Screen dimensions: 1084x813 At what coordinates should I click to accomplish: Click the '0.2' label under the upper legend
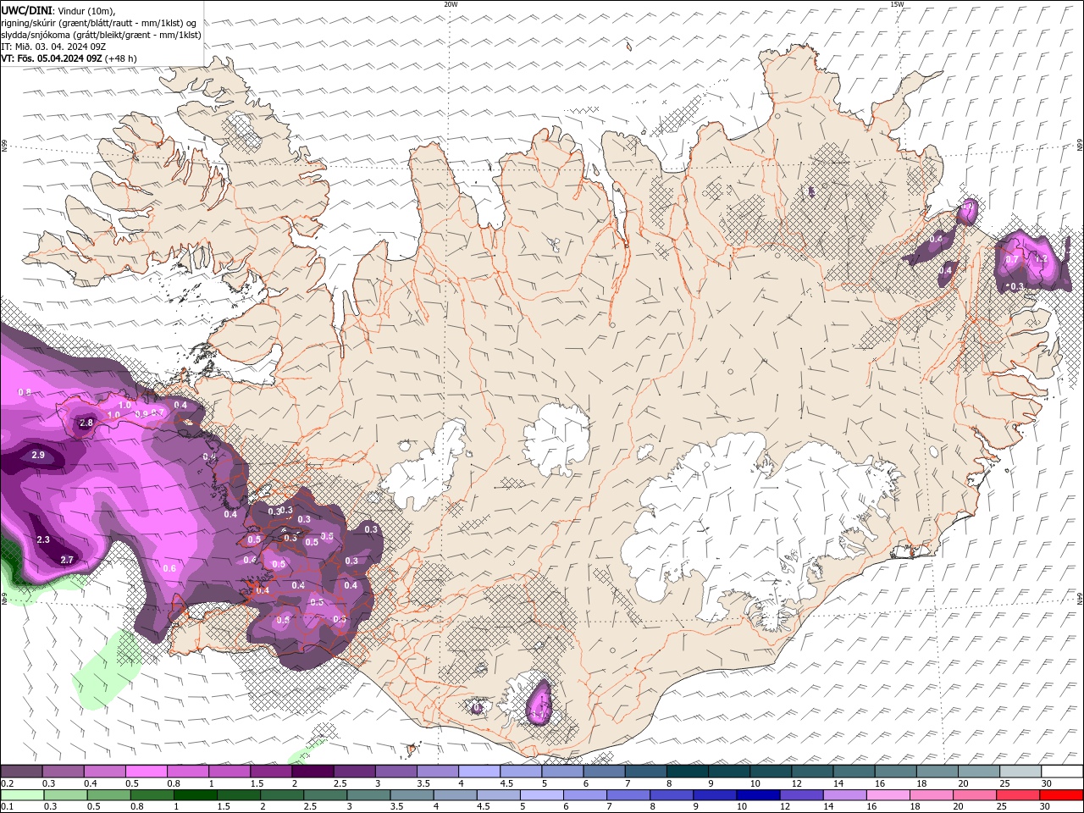(8, 783)
